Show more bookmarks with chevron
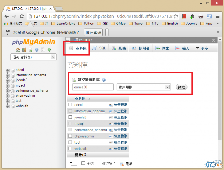This screenshot has width=224, height=170. [x=218, y=24]
